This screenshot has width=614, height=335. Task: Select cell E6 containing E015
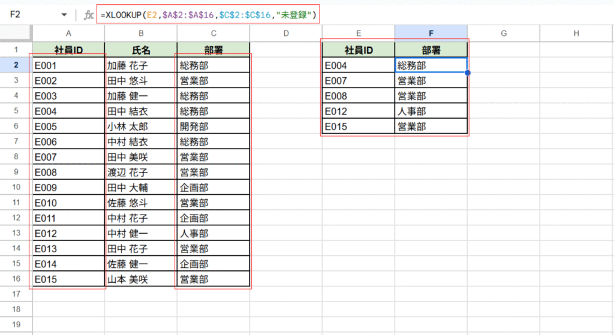click(x=359, y=126)
